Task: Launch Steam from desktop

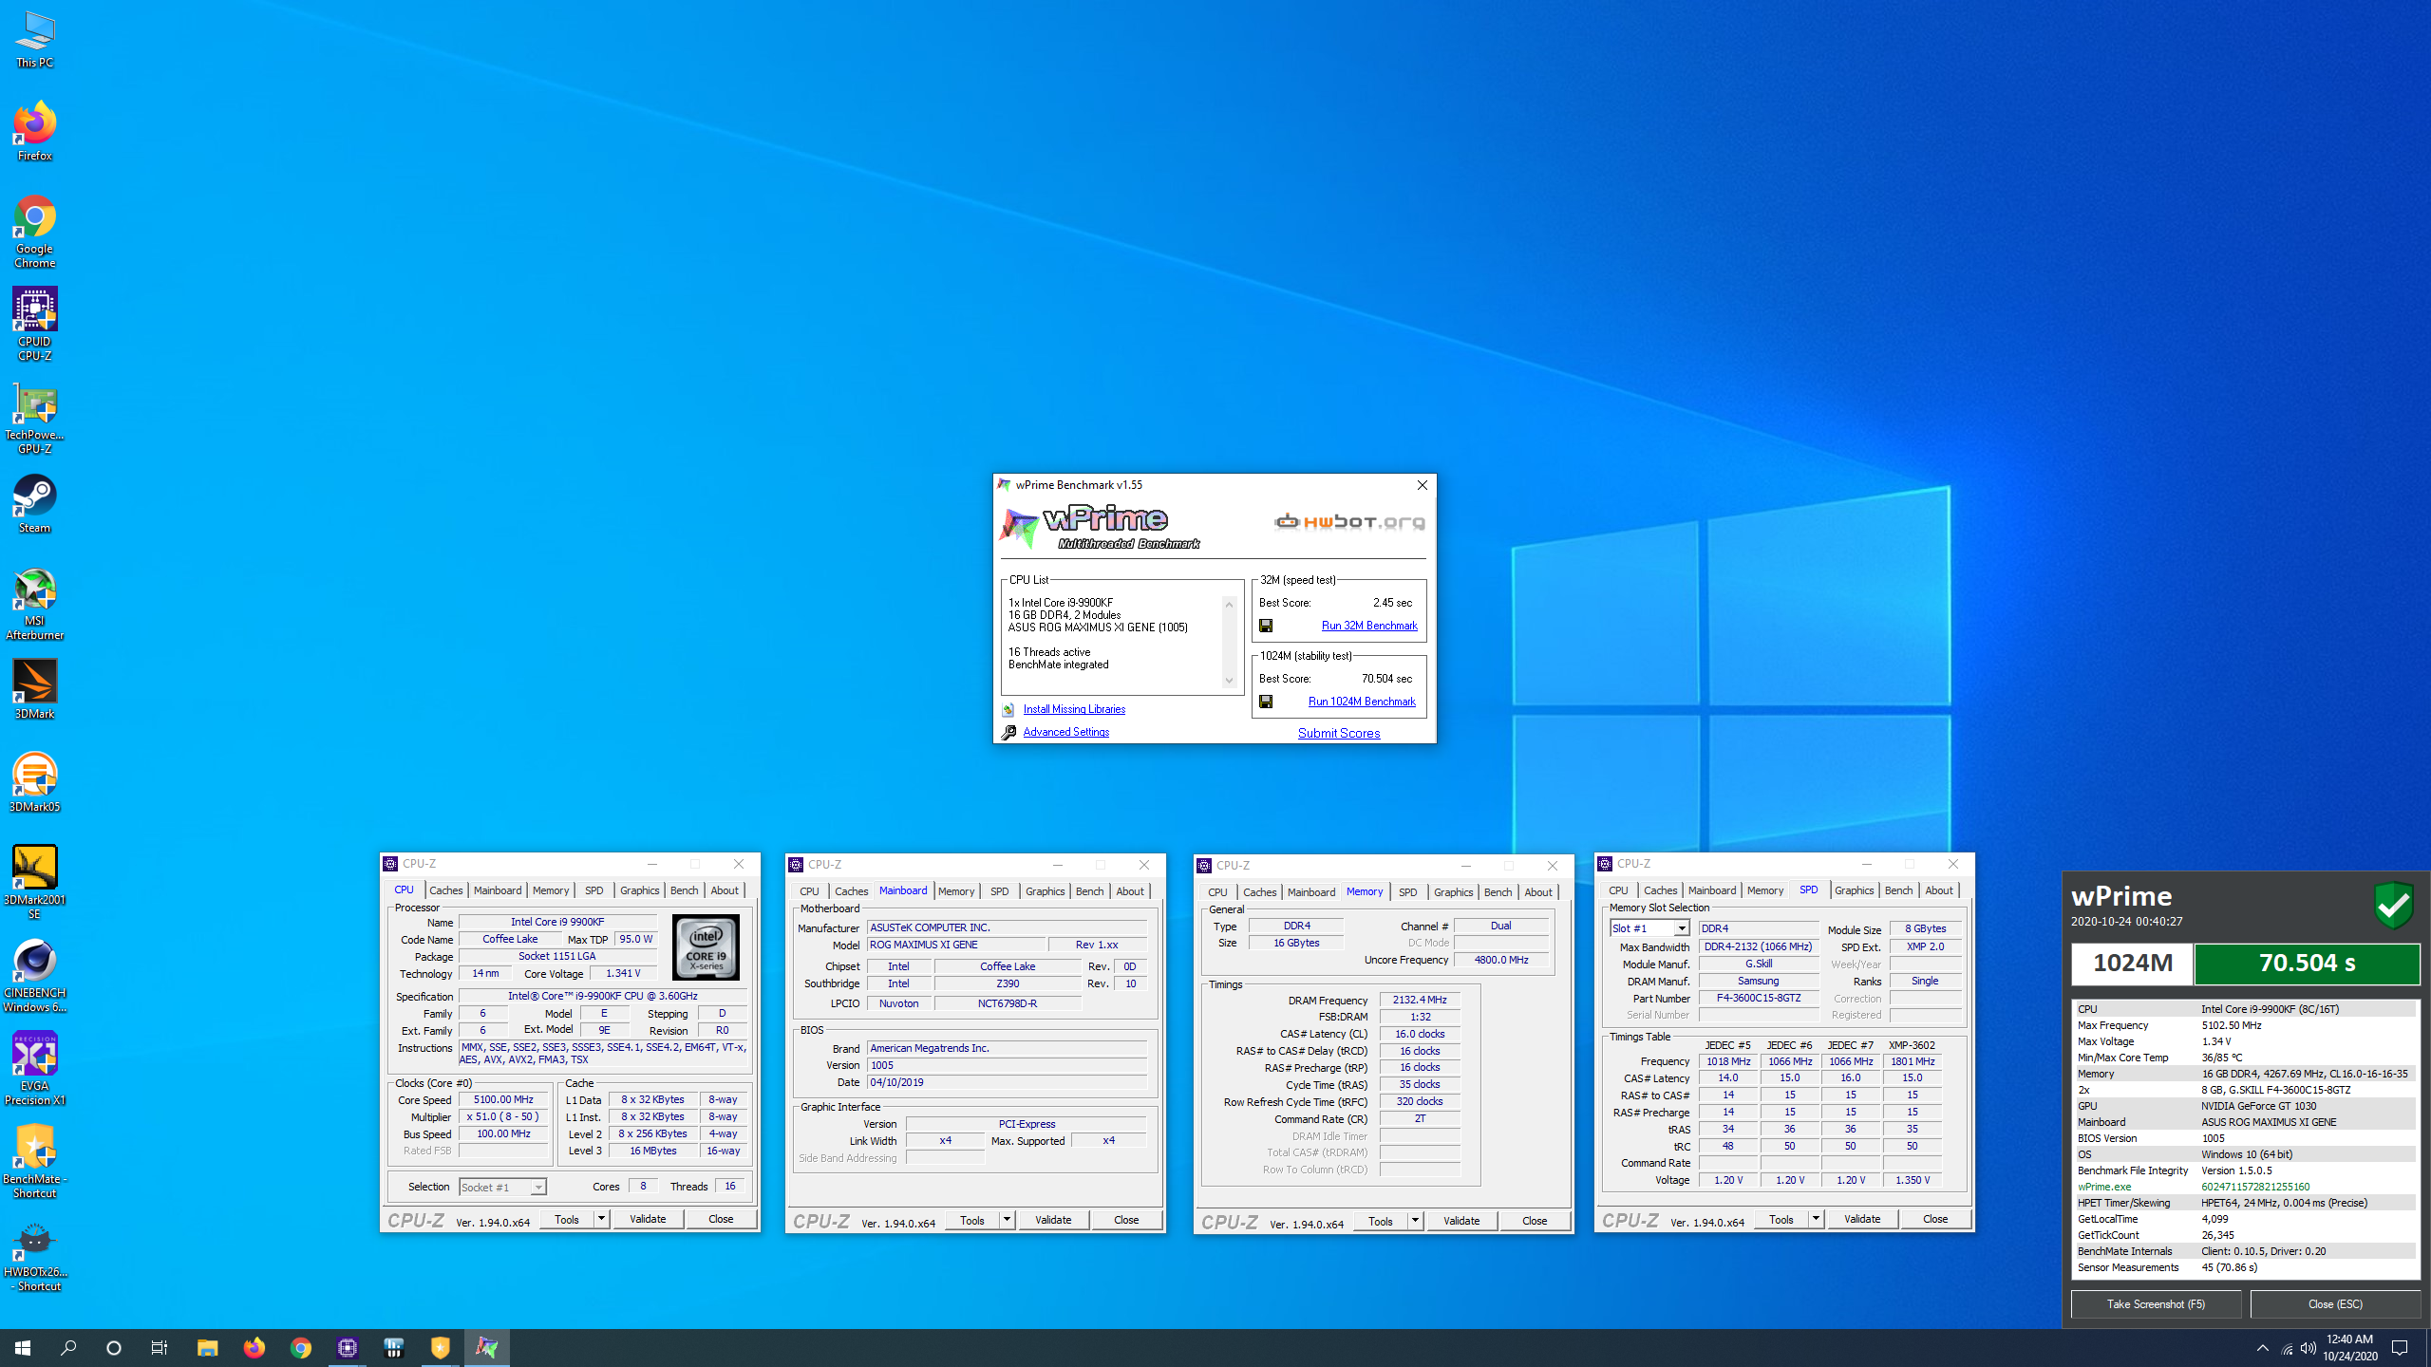Action: click(34, 504)
